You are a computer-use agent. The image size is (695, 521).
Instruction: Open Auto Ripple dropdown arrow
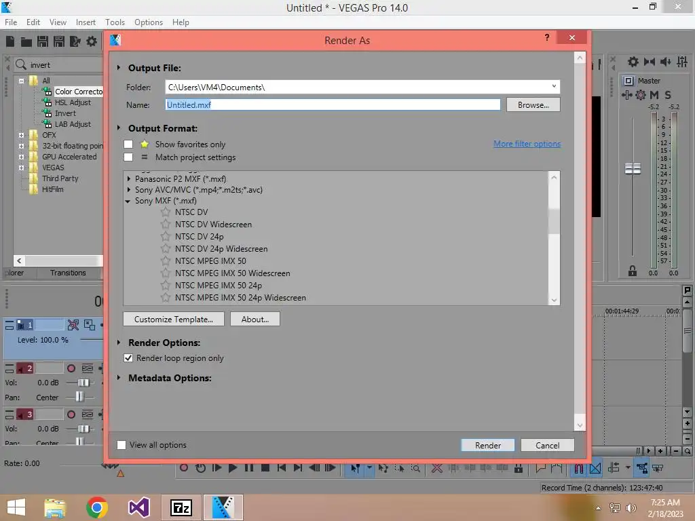pos(628,467)
